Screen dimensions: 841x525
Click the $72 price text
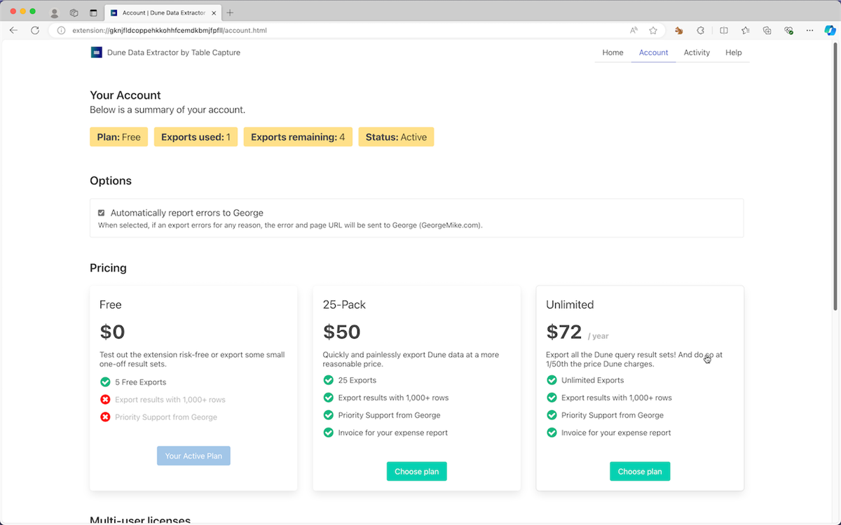pyautogui.click(x=564, y=331)
